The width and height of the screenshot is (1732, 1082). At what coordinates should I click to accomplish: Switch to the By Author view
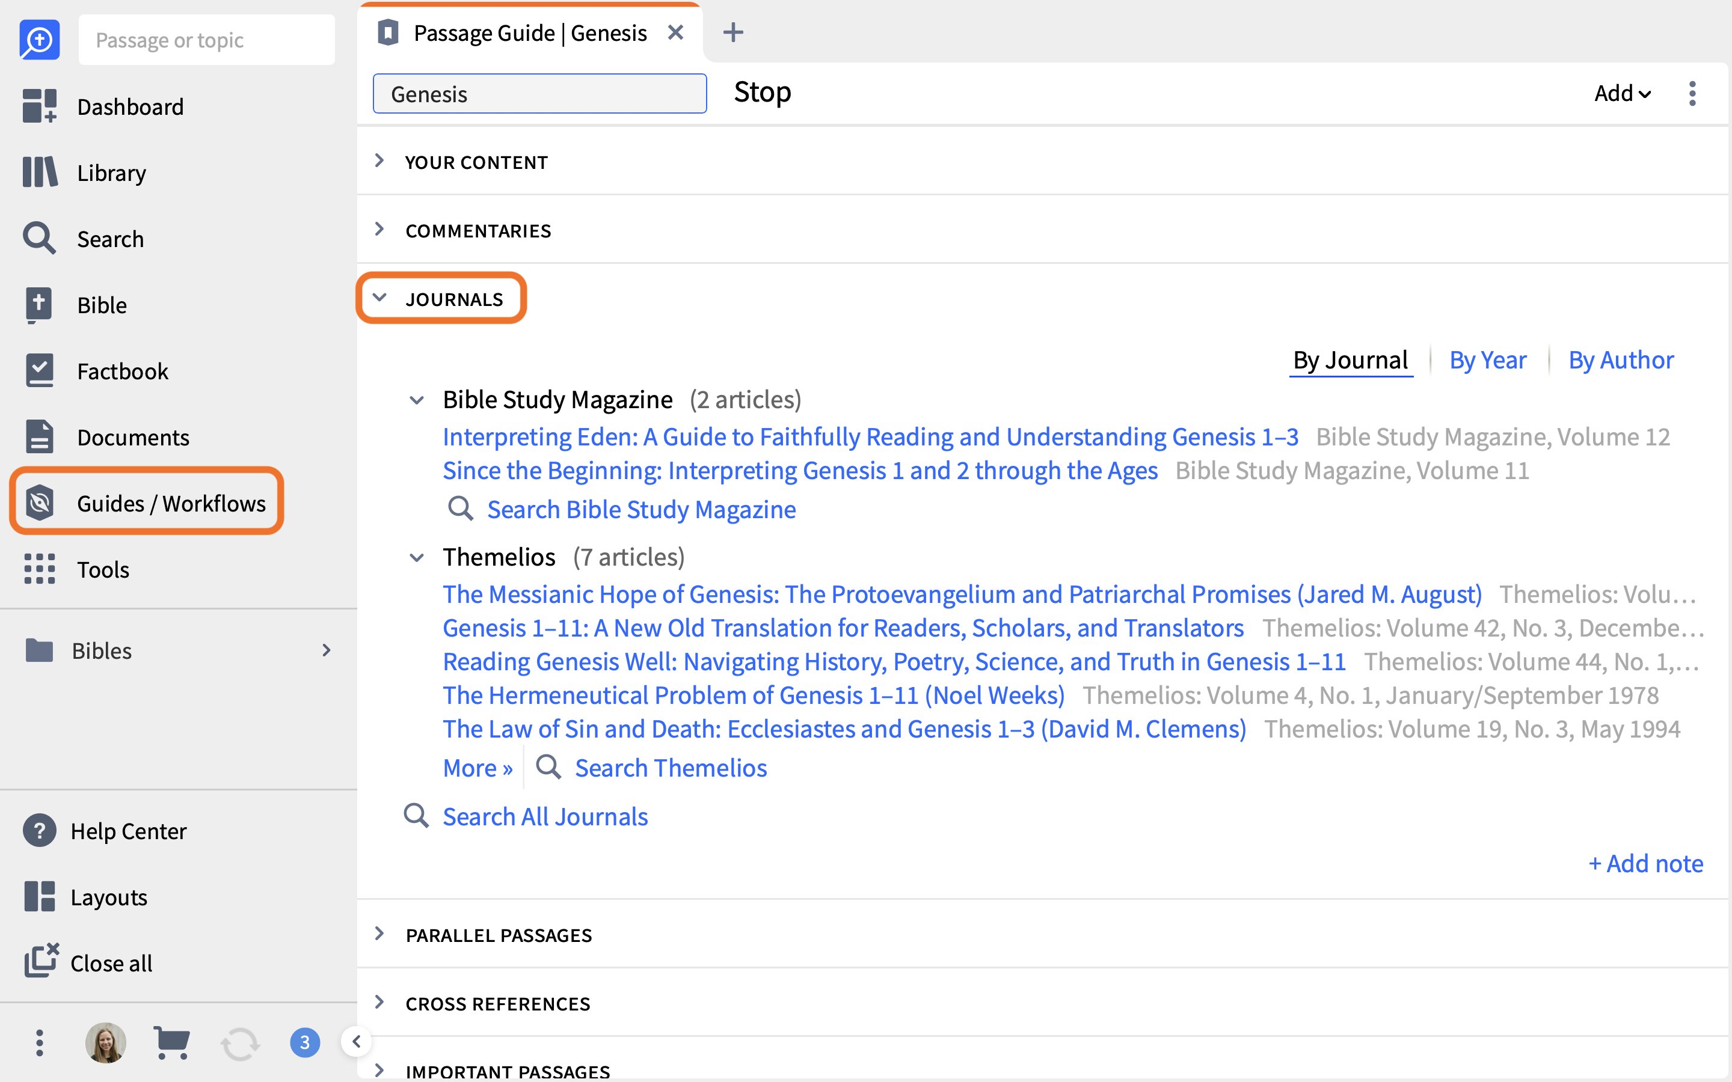(x=1621, y=360)
